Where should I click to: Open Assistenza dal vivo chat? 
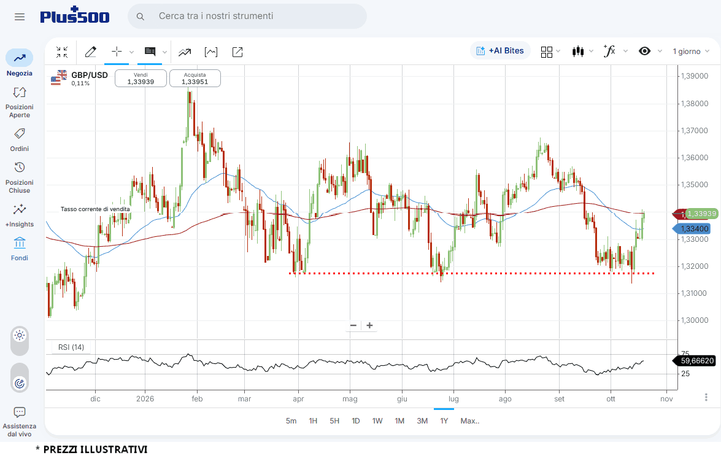(x=19, y=422)
